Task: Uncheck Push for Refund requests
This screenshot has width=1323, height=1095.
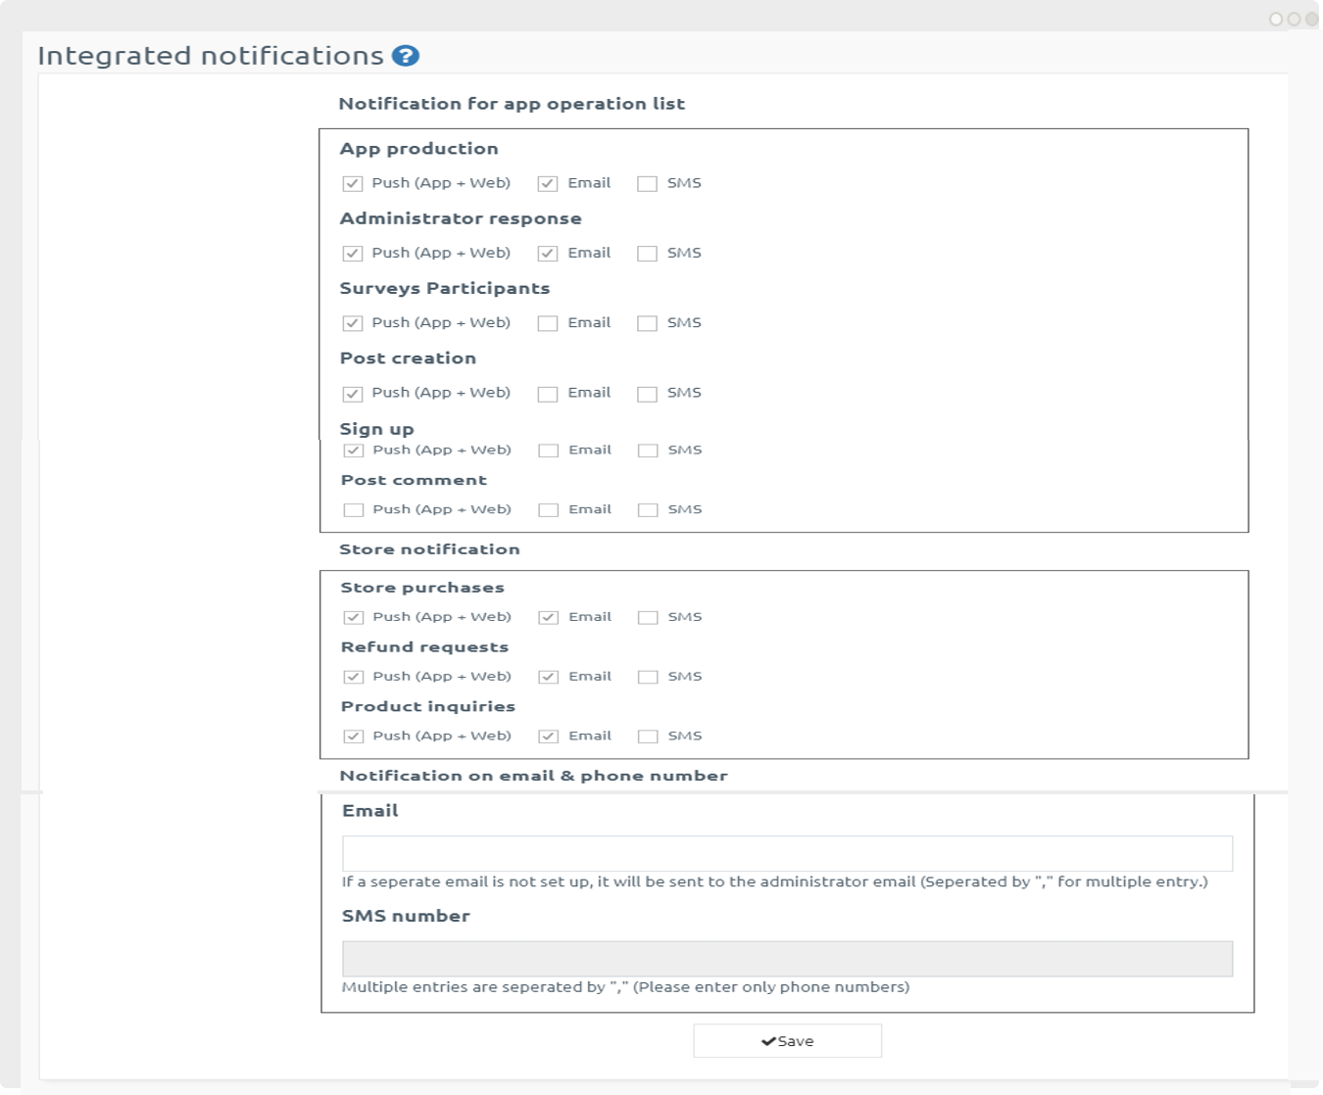Action: pos(354,677)
